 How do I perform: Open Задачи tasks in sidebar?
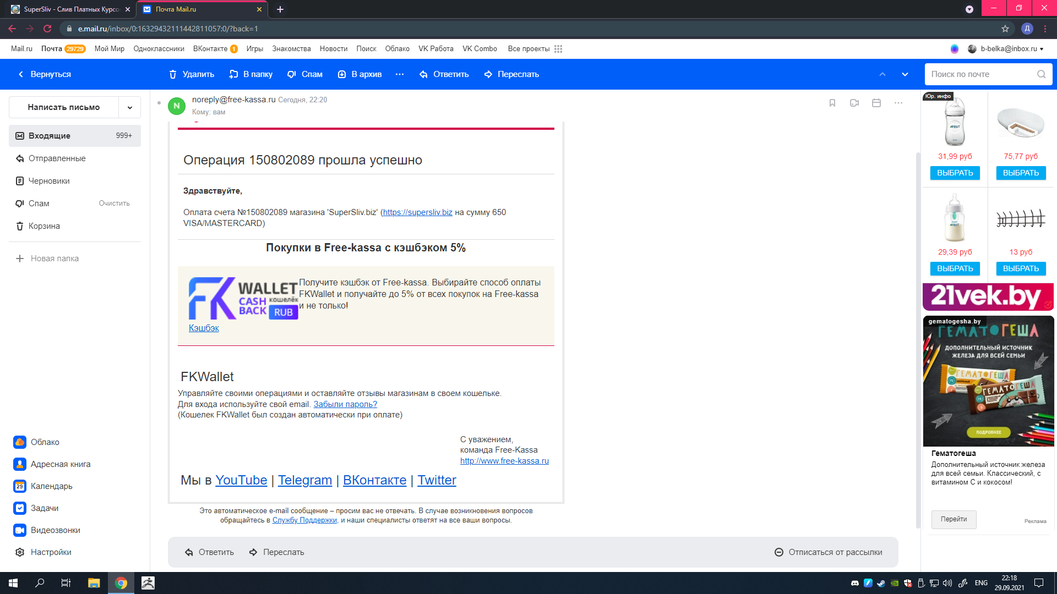(36, 508)
